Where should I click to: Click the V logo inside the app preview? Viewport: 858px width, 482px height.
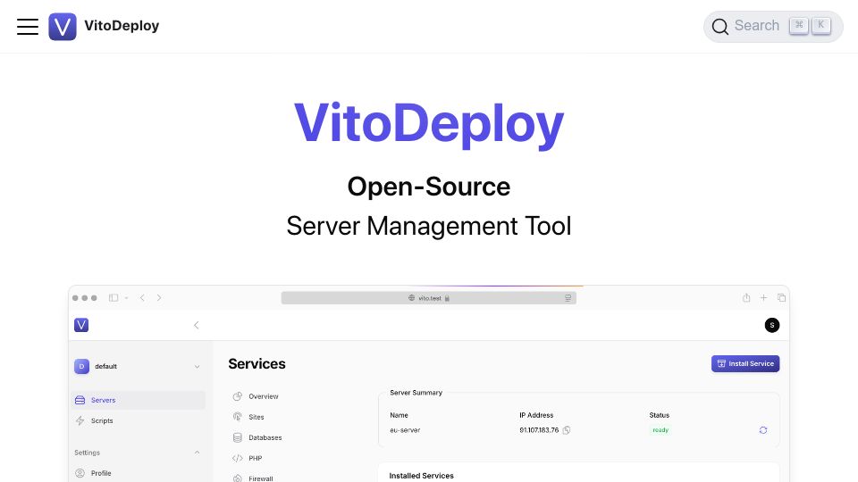[x=81, y=325]
